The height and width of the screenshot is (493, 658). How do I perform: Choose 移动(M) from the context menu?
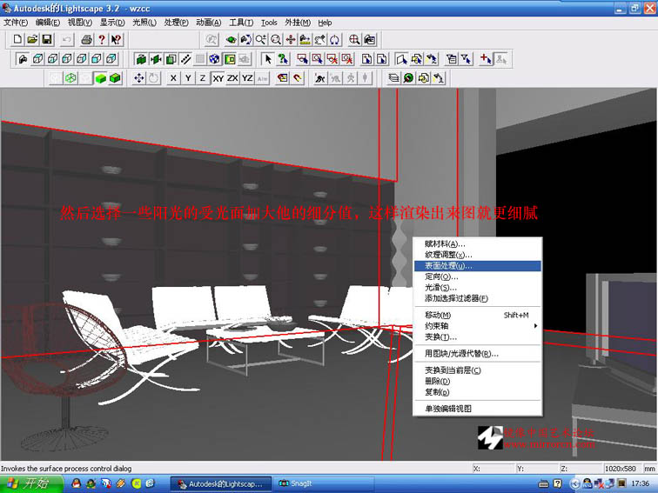coord(478,315)
